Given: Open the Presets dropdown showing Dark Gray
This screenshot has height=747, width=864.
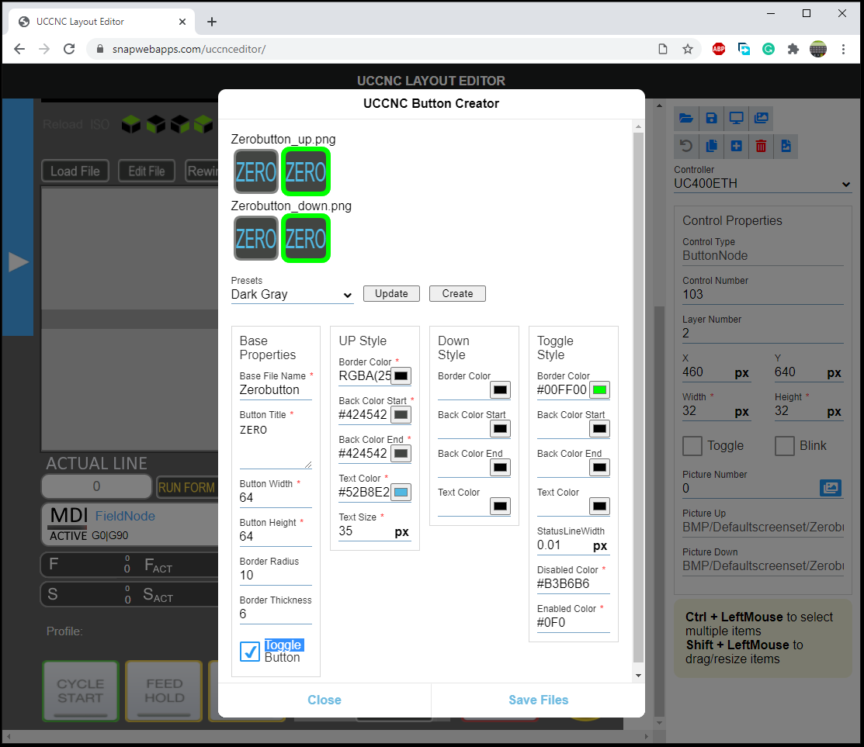Looking at the screenshot, I should (x=292, y=295).
